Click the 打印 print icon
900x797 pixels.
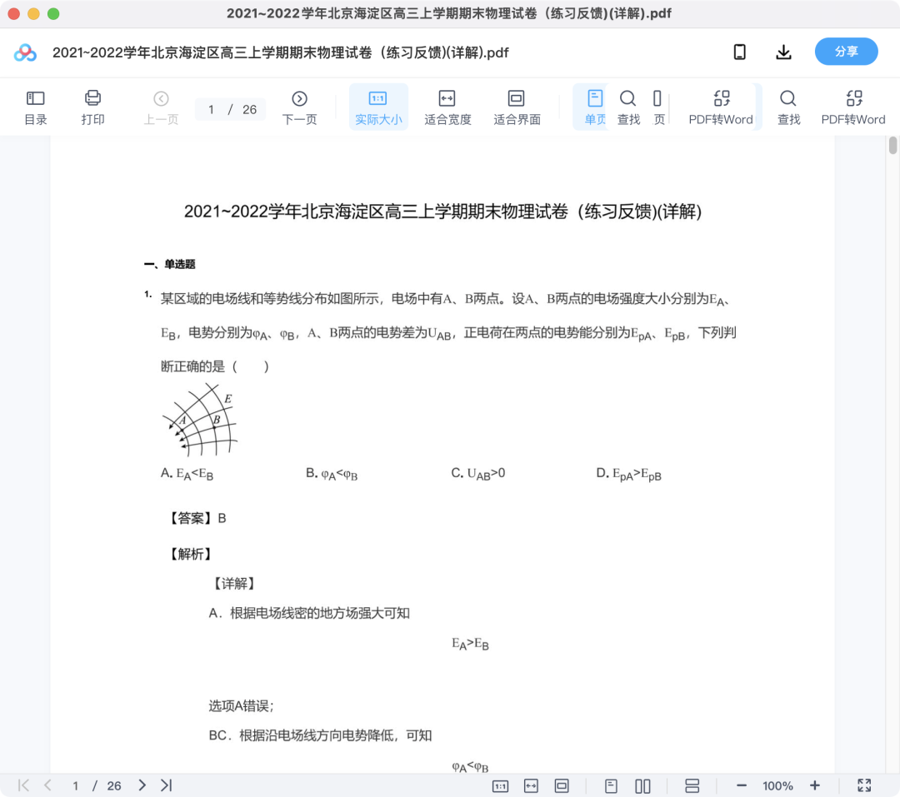[92, 107]
